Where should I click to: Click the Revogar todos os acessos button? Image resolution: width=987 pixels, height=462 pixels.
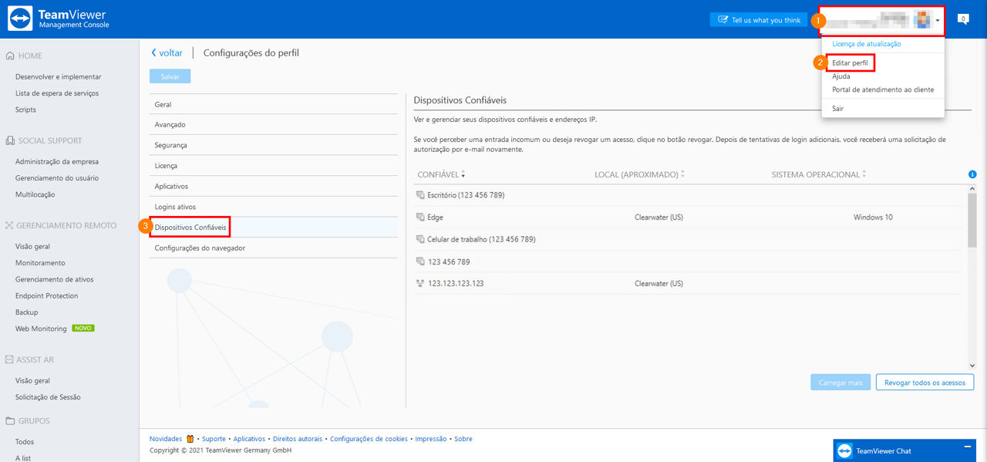[925, 383]
